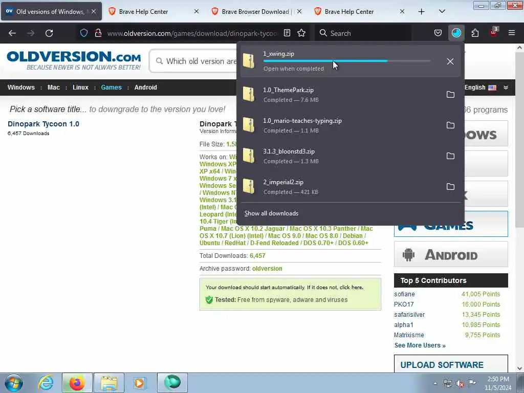Reload the current page
This screenshot has width=524, height=393.
click(x=49, y=33)
